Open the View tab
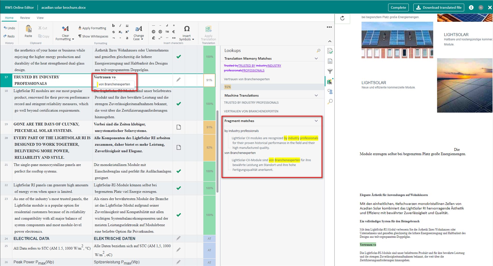Screen dimensions: 493x266 coord(40,18)
